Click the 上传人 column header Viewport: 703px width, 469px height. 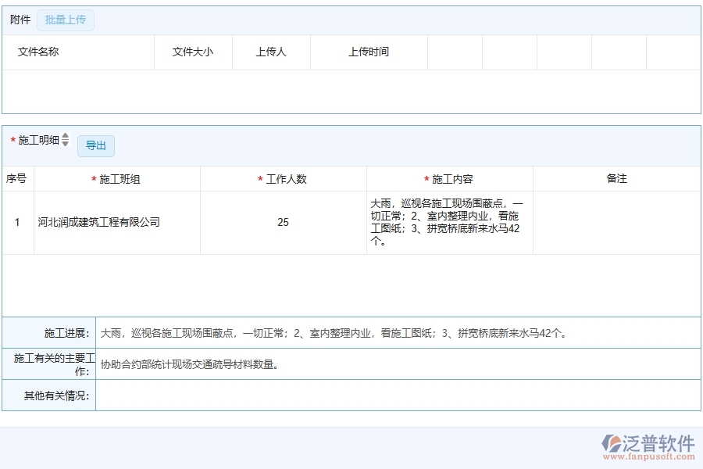click(x=271, y=52)
